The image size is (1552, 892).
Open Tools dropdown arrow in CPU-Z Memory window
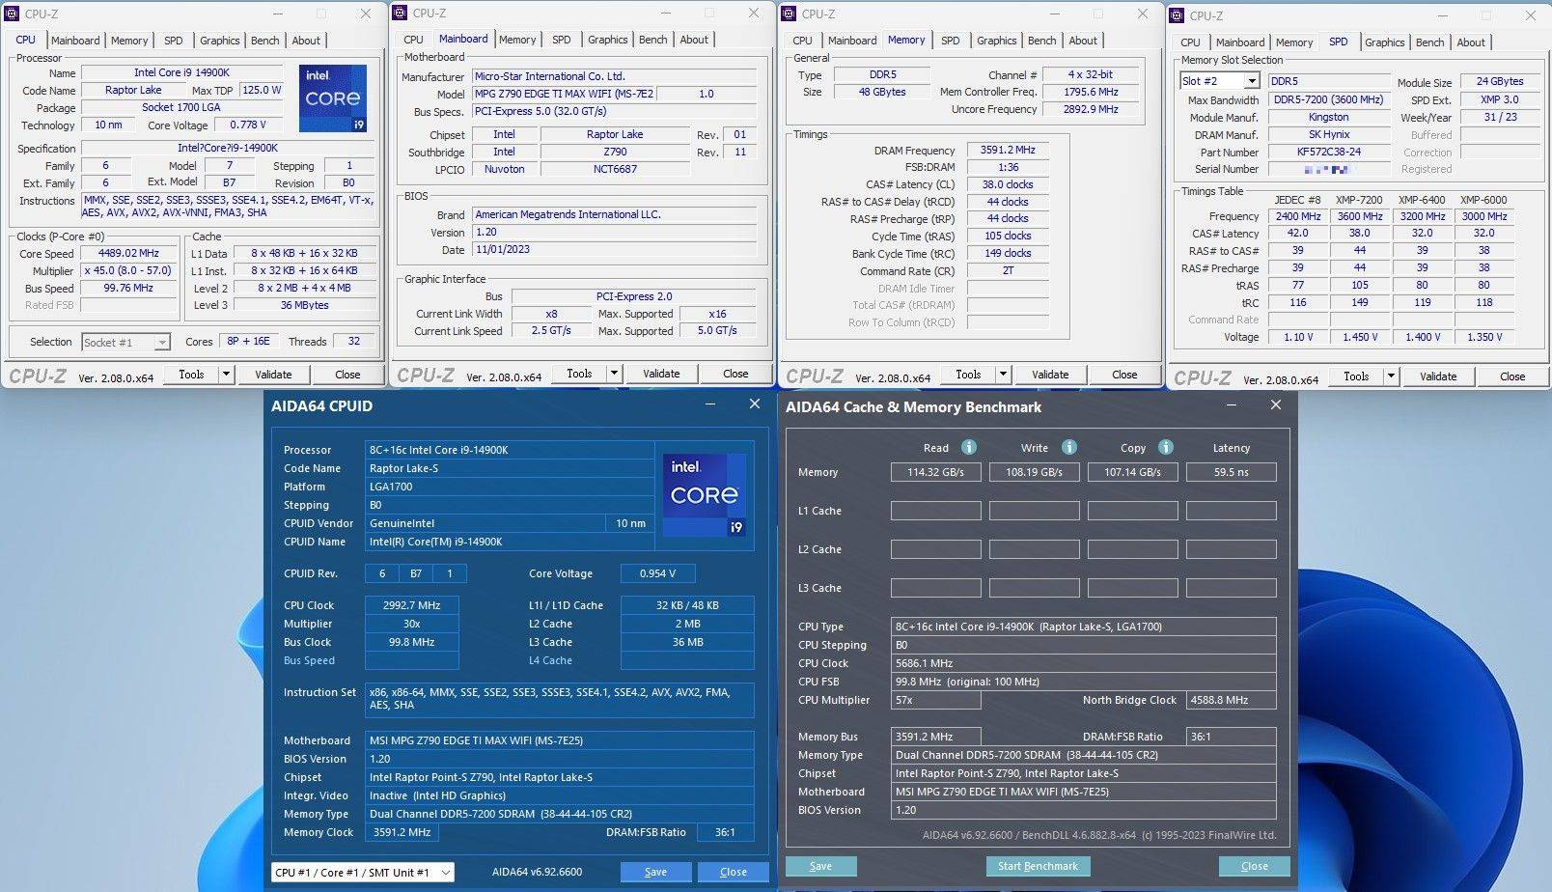(x=1003, y=375)
